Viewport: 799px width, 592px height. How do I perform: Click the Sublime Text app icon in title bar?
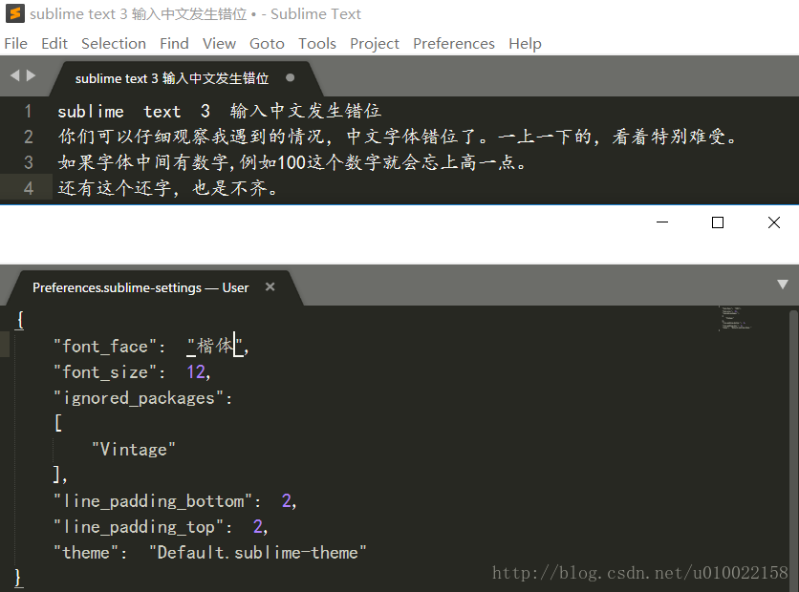tap(14, 13)
